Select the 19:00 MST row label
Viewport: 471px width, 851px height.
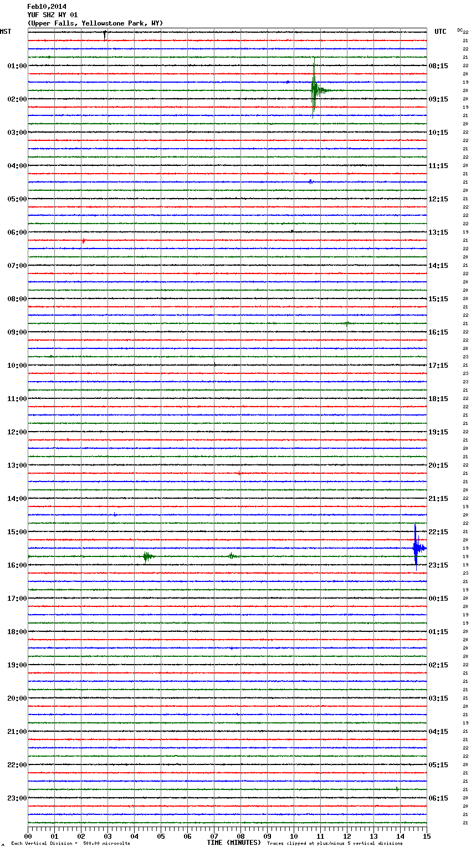17,665
